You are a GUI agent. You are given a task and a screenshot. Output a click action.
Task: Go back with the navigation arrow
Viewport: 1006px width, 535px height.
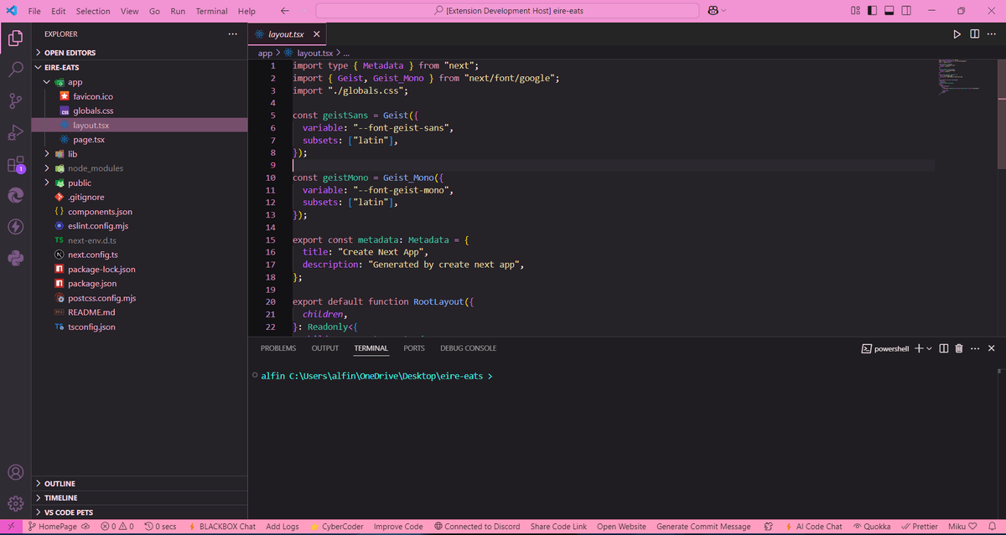click(285, 11)
